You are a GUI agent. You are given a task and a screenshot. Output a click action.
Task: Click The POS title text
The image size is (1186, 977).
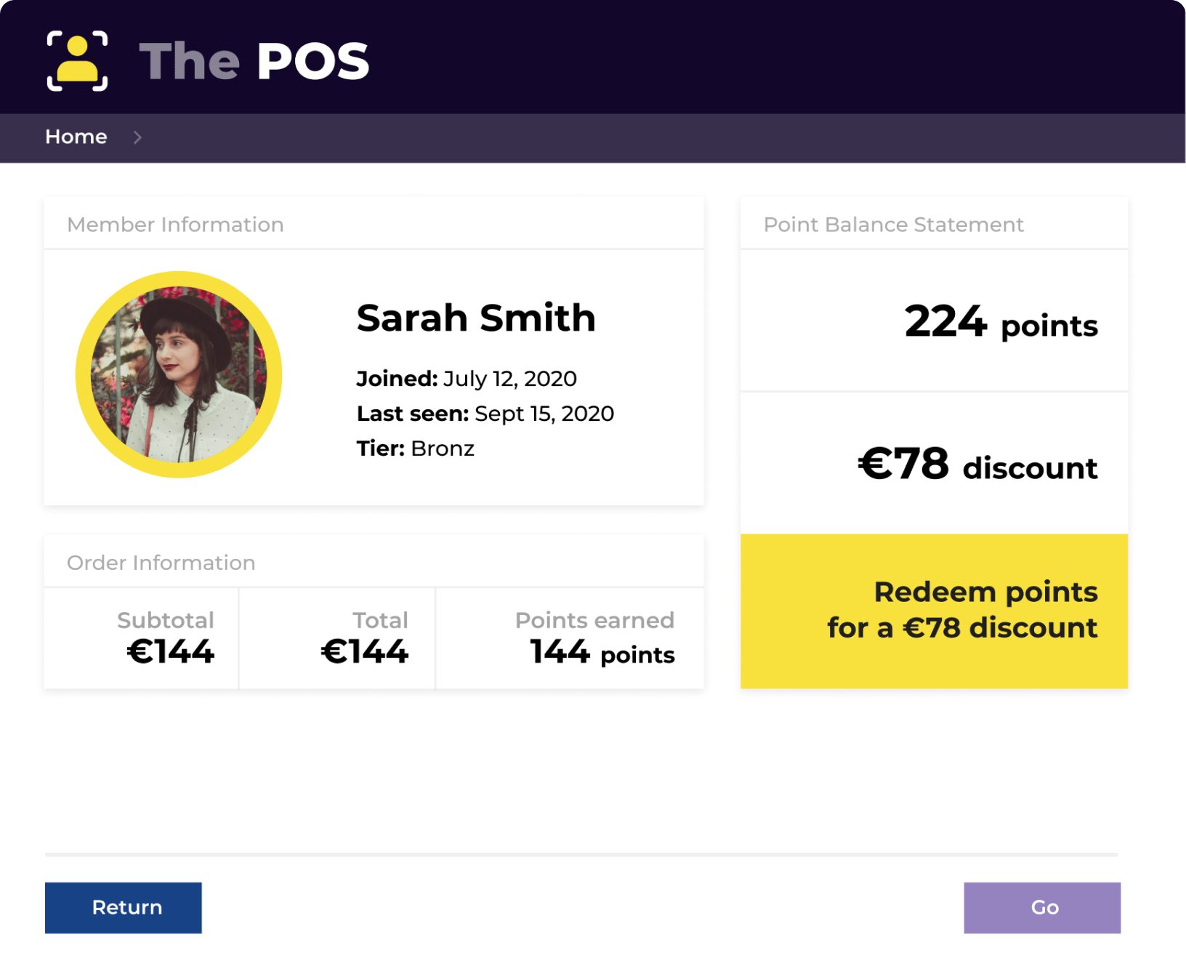[x=254, y=61]
